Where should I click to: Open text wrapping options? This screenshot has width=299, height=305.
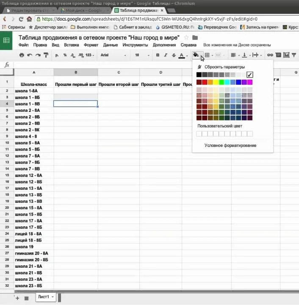255,55
